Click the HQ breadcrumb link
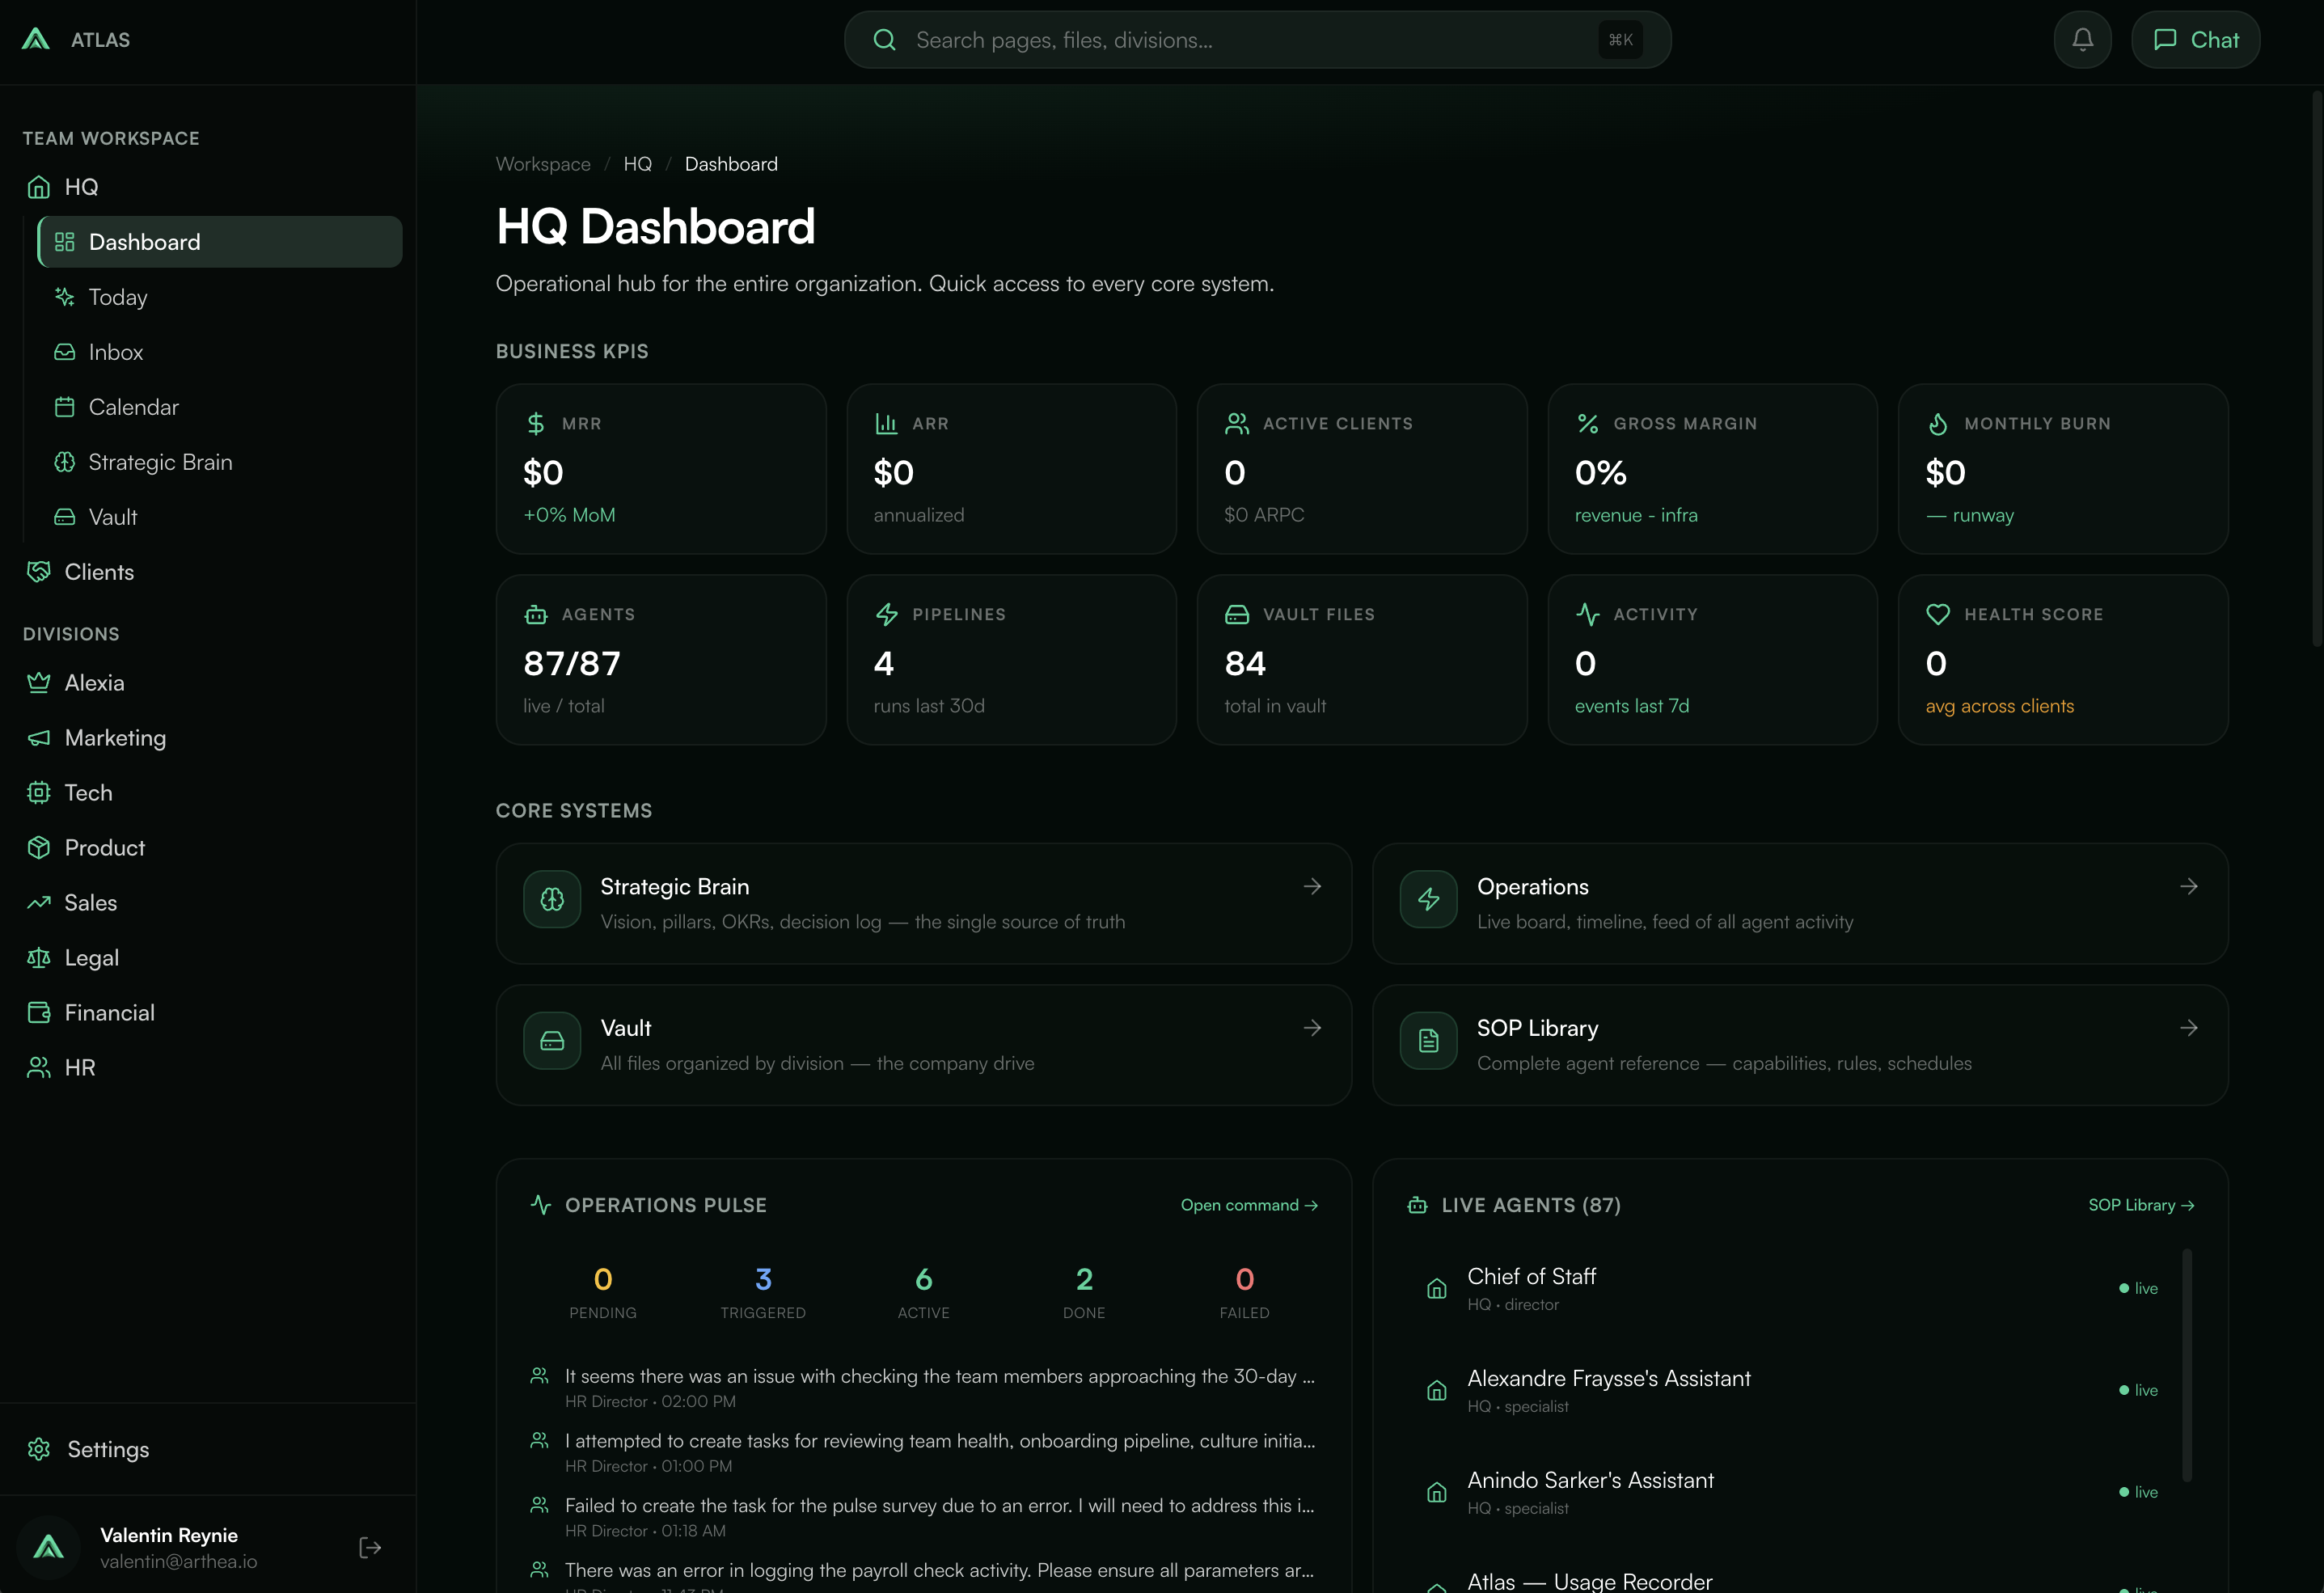Screen dimensions: 2324x1593 pos(637,164)
